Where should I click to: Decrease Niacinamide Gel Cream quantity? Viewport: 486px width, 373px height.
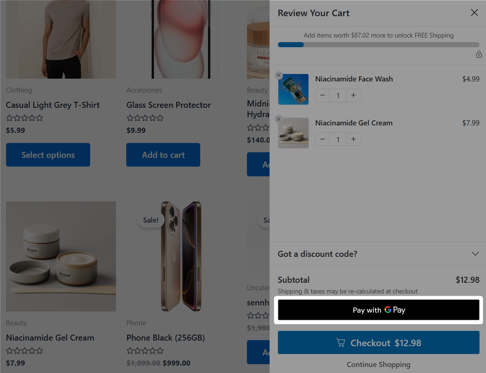point(323,139)
